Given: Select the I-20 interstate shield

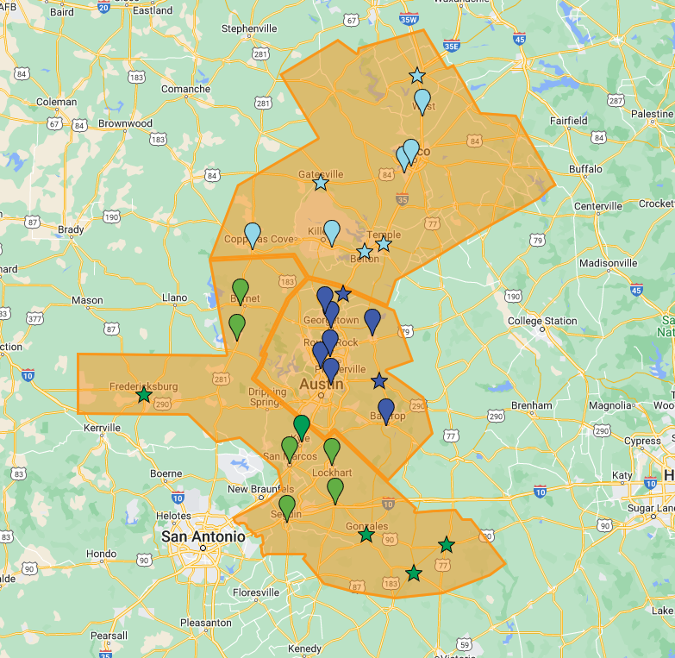Looking at the screenshot, I should [103, 7].
